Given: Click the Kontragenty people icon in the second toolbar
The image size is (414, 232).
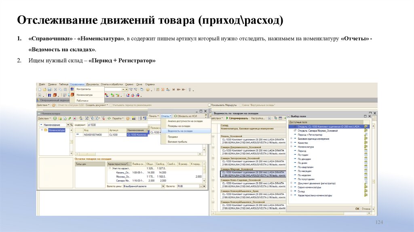Looking at the screenshot, I should click(49, 95).
